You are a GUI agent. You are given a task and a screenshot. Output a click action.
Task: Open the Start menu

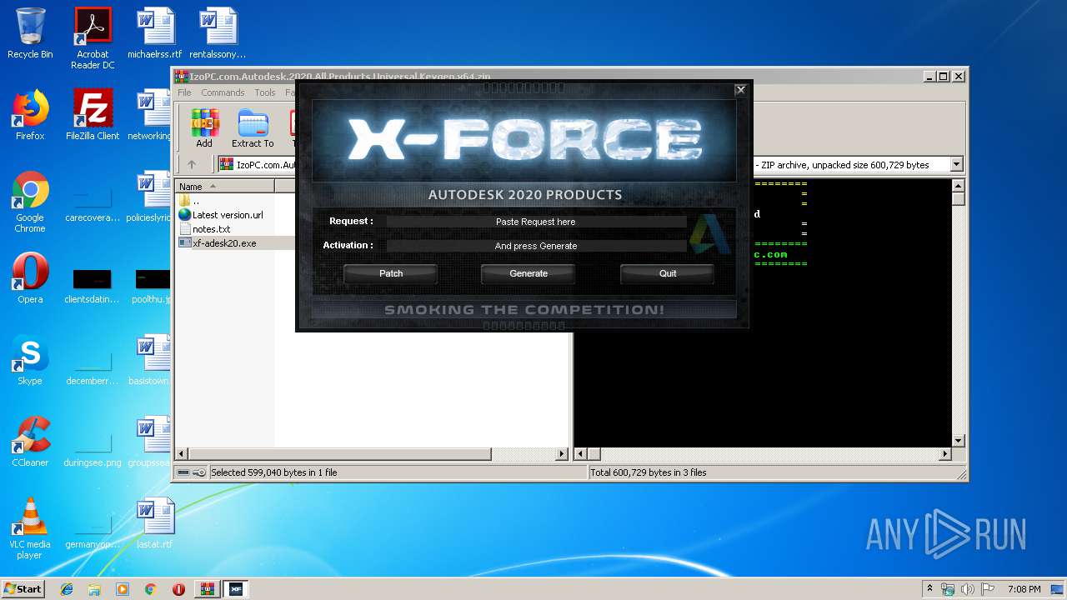point(23,588)
